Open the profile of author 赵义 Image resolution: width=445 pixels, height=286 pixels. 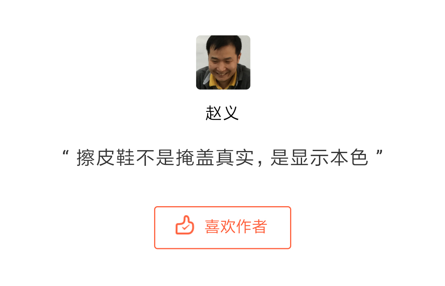tap(222, 113)
